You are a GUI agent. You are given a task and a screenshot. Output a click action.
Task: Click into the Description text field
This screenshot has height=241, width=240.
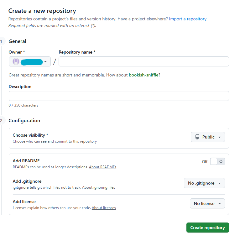coord(119,96)
